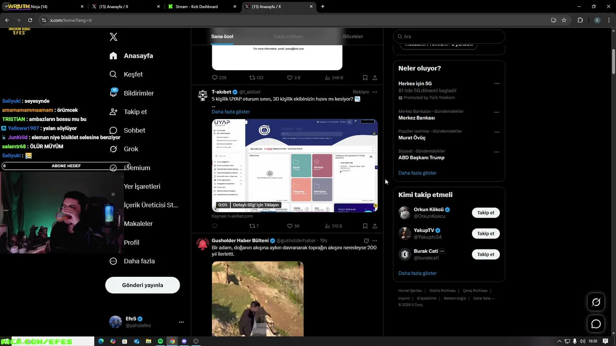Open a new browser tab
Image resolution: width=616 pixels, height=346 pixels.
tap(322, 7)
